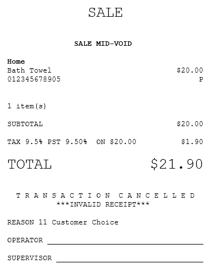Click the SUPERVISOR signature line
The height and width of the screenshot is (273, 215).
coord(130,262)
